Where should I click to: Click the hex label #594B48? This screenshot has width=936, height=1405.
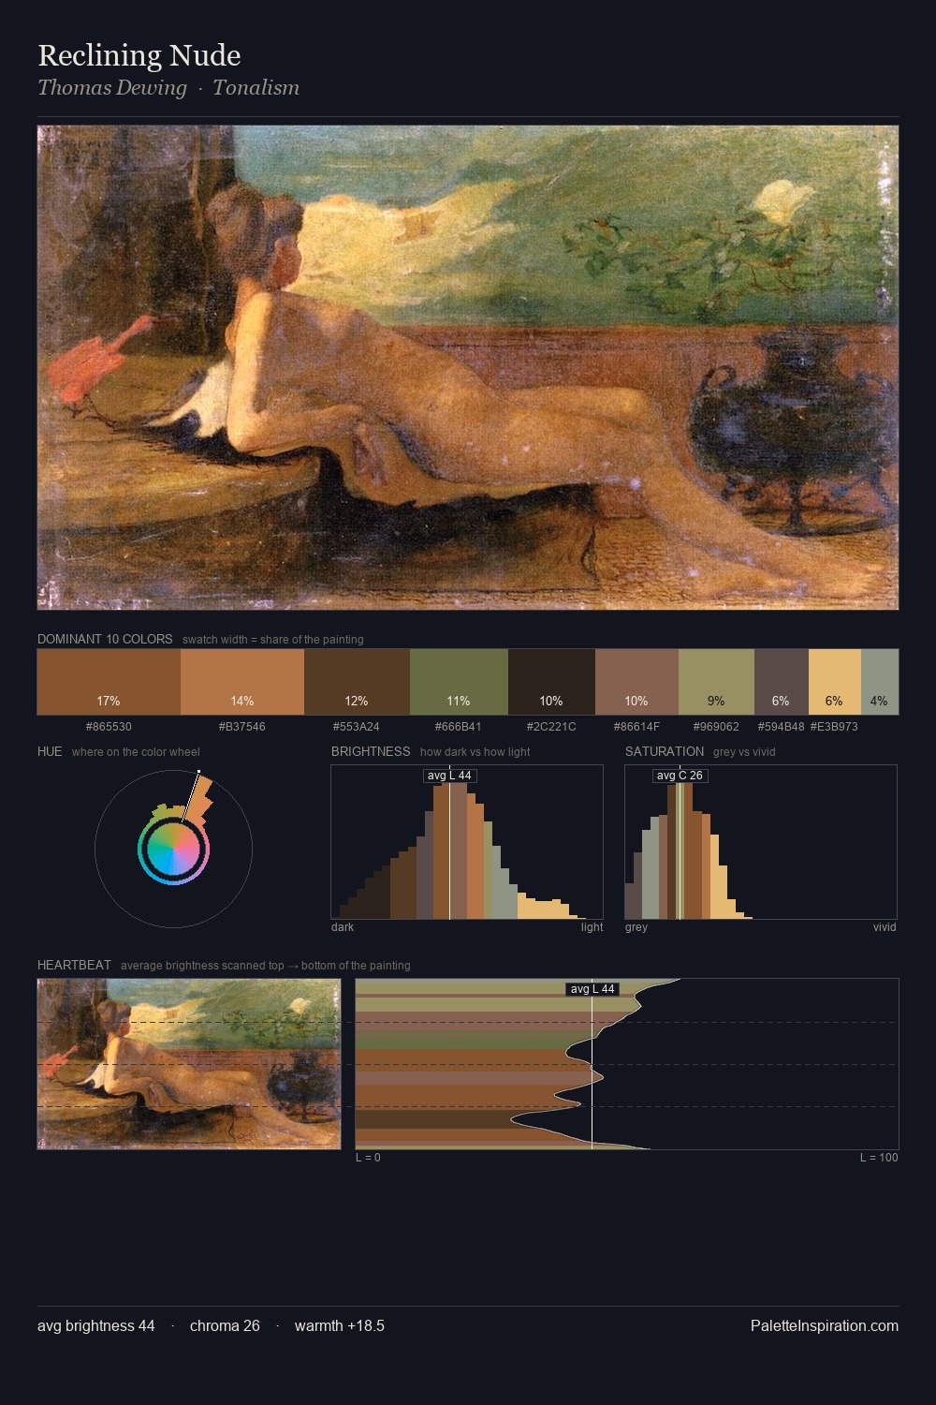782,727
